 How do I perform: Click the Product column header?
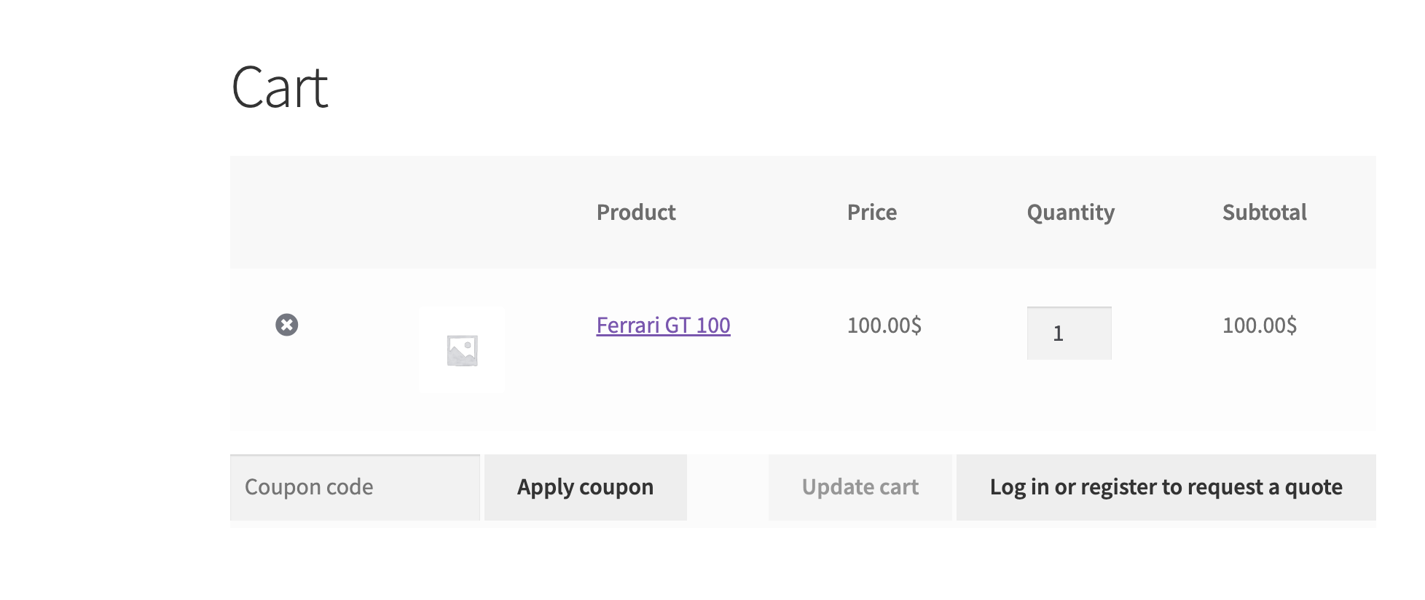(x=636, y=213)
